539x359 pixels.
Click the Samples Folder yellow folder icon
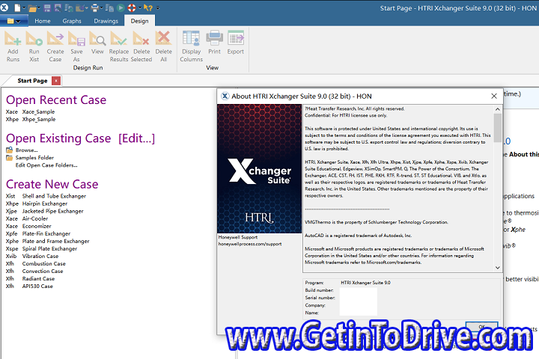(x=9, y=158)
